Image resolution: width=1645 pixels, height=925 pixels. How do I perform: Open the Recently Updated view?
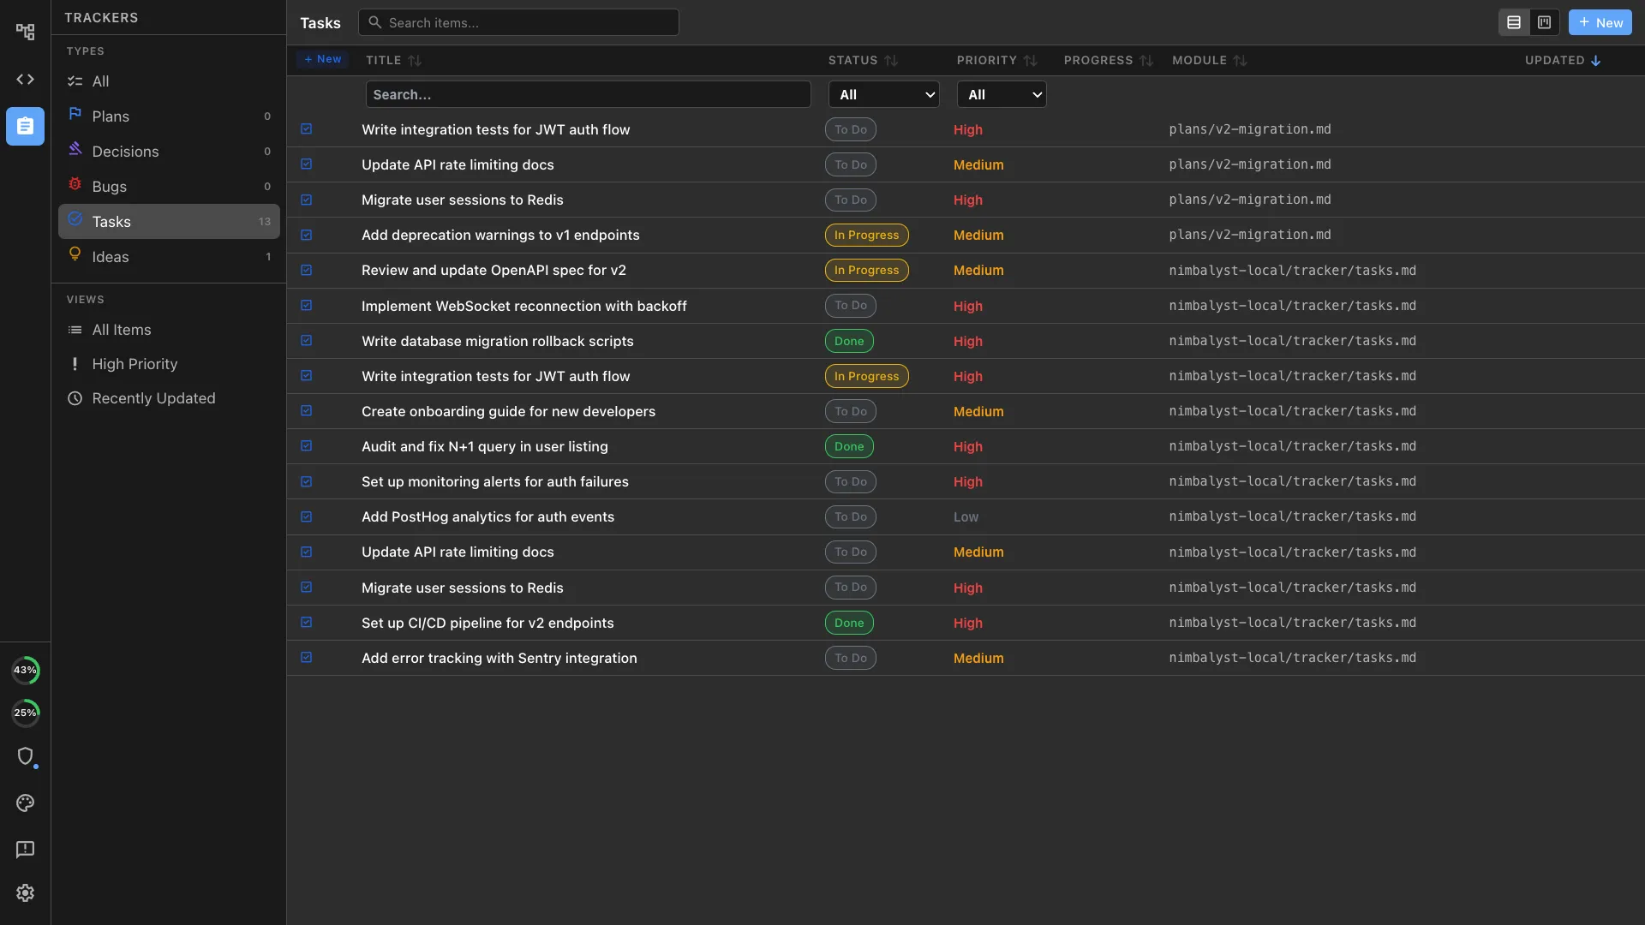click(x=154, y=397)
